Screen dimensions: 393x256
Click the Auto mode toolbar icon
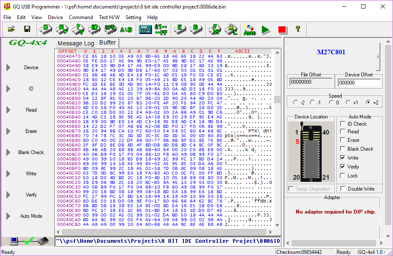pyautogui.click(x=250, y=29)
